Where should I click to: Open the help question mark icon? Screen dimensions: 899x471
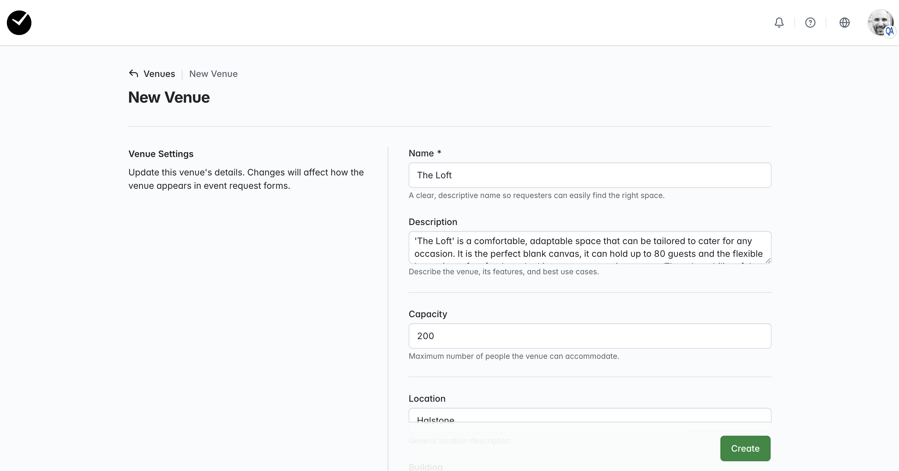click(x=810, y=23)
